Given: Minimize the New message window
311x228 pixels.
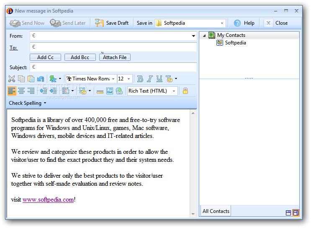Looking at the screenshot, I should click(x=276, y=11).
